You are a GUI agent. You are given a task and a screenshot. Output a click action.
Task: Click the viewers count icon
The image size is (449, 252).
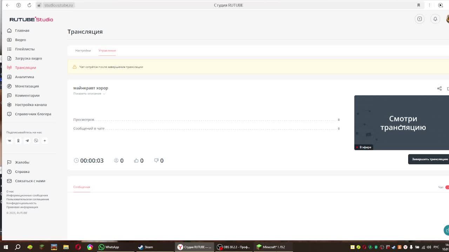click(116, 161)
